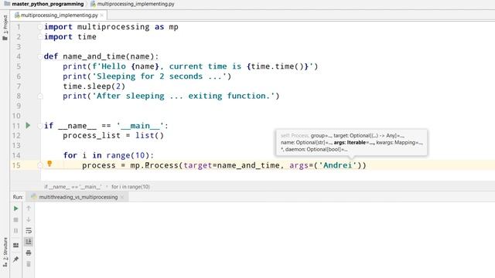The image size is (495, 278).
Task: Click 'After sleeping ... exiting function.' string
Action: coord(186,96)
